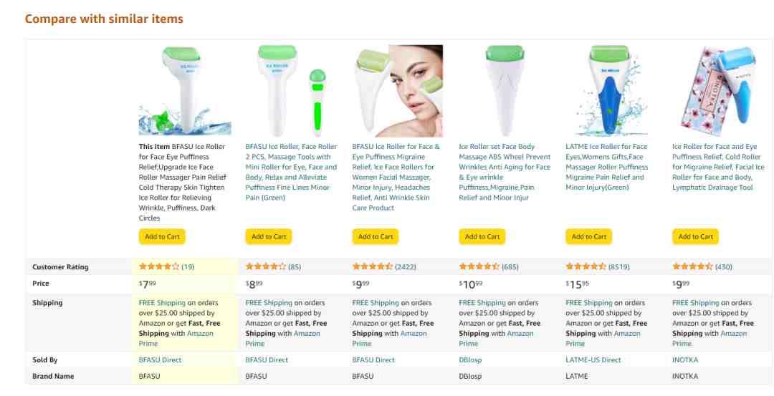Open the DBlosp white ice roller image
The height and width of the screenshot is (396, 774).
click(x=505, y=91)
